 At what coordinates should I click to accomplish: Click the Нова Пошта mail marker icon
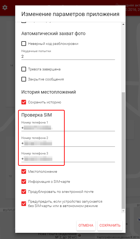tap(79, 236)
